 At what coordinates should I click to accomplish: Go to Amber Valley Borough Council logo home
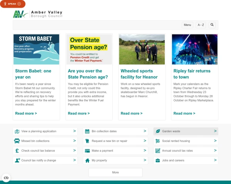[x=37, y=15]
